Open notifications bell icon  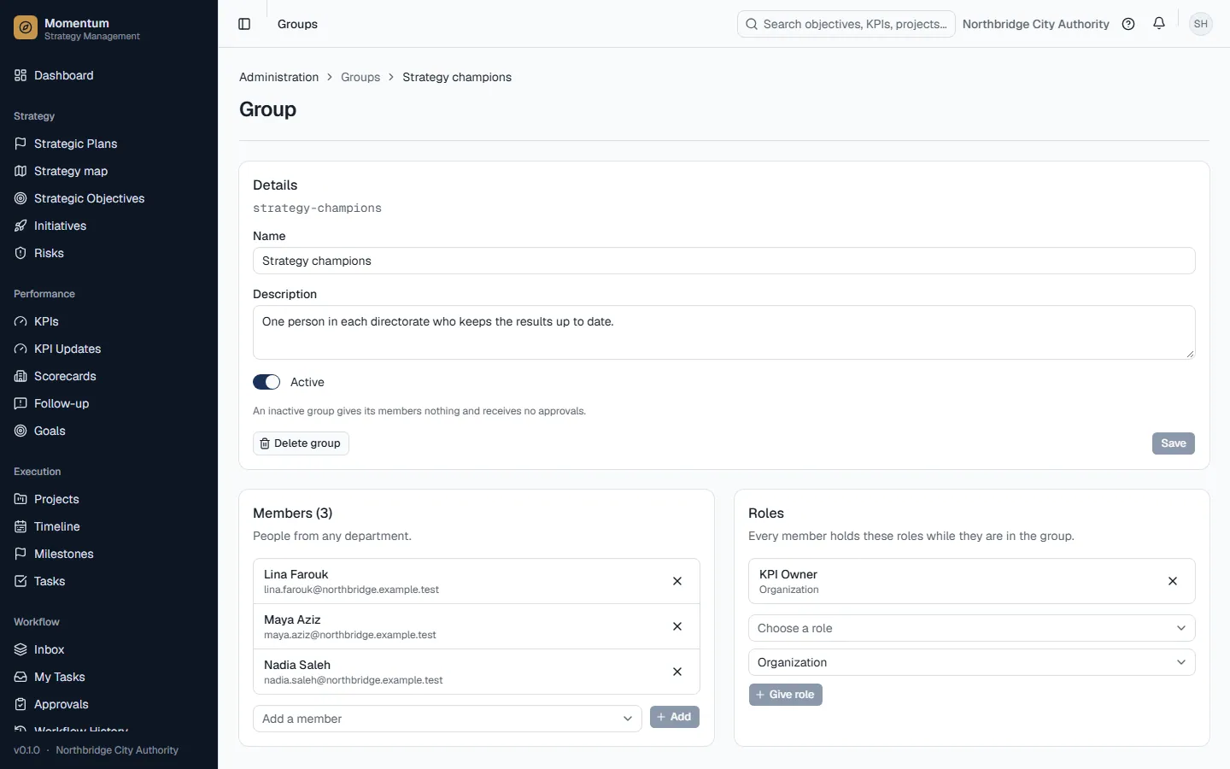tap(1159, 24)
